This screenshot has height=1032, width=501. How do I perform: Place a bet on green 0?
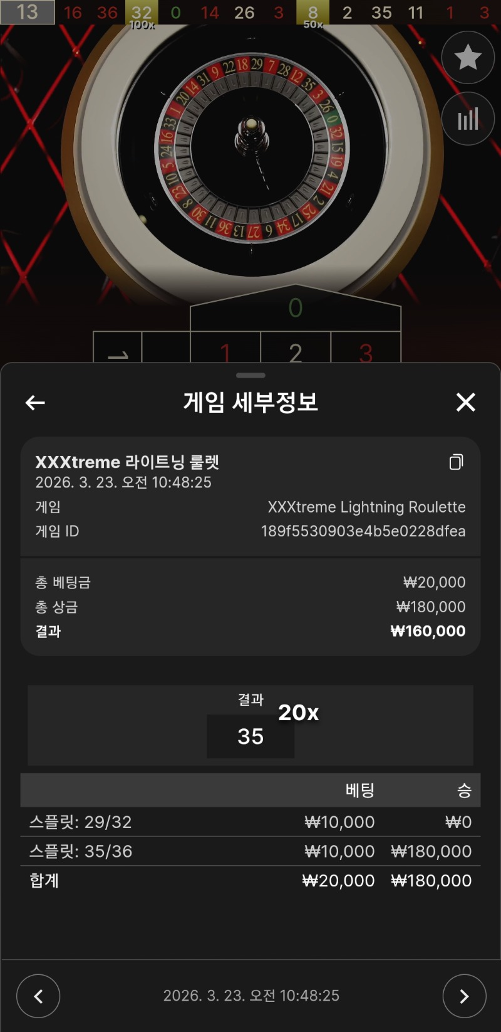[296, 308]
